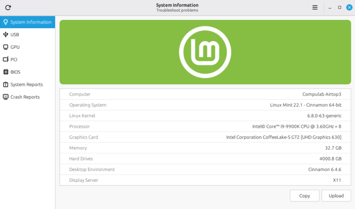Click the '32.7 GB' memory value
The width and height of the screenshot is (355, 209).
[333, 148]
